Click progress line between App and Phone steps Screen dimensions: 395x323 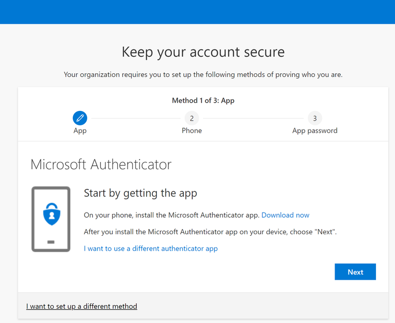click(x=136, y=118)
